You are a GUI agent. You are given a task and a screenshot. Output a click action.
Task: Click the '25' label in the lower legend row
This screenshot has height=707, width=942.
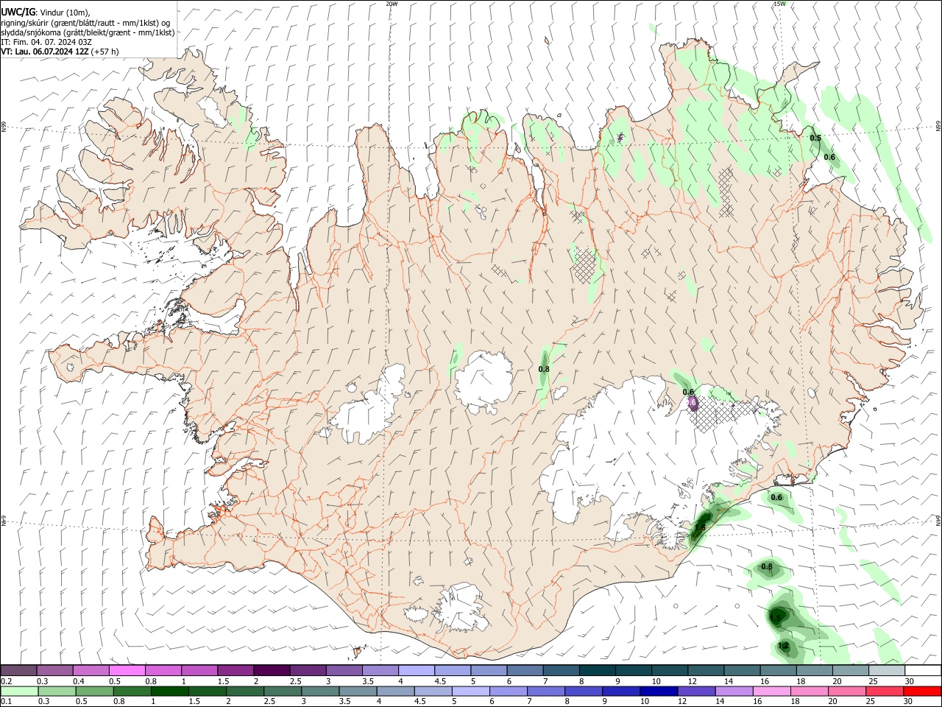871,702
